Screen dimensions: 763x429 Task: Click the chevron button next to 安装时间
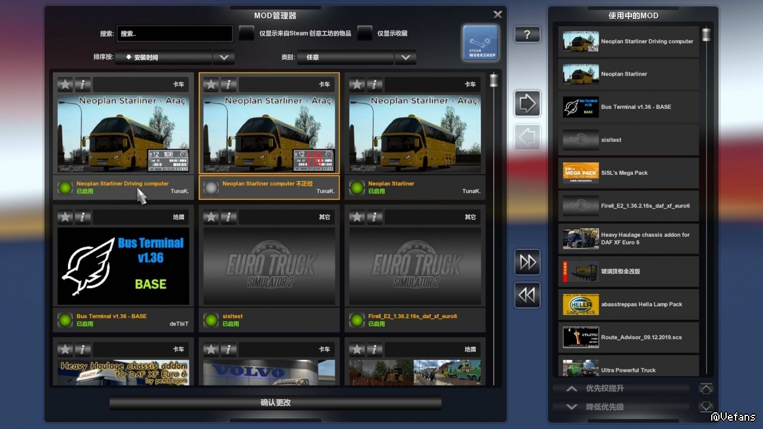pyautogui.click(x=224, y=58)
